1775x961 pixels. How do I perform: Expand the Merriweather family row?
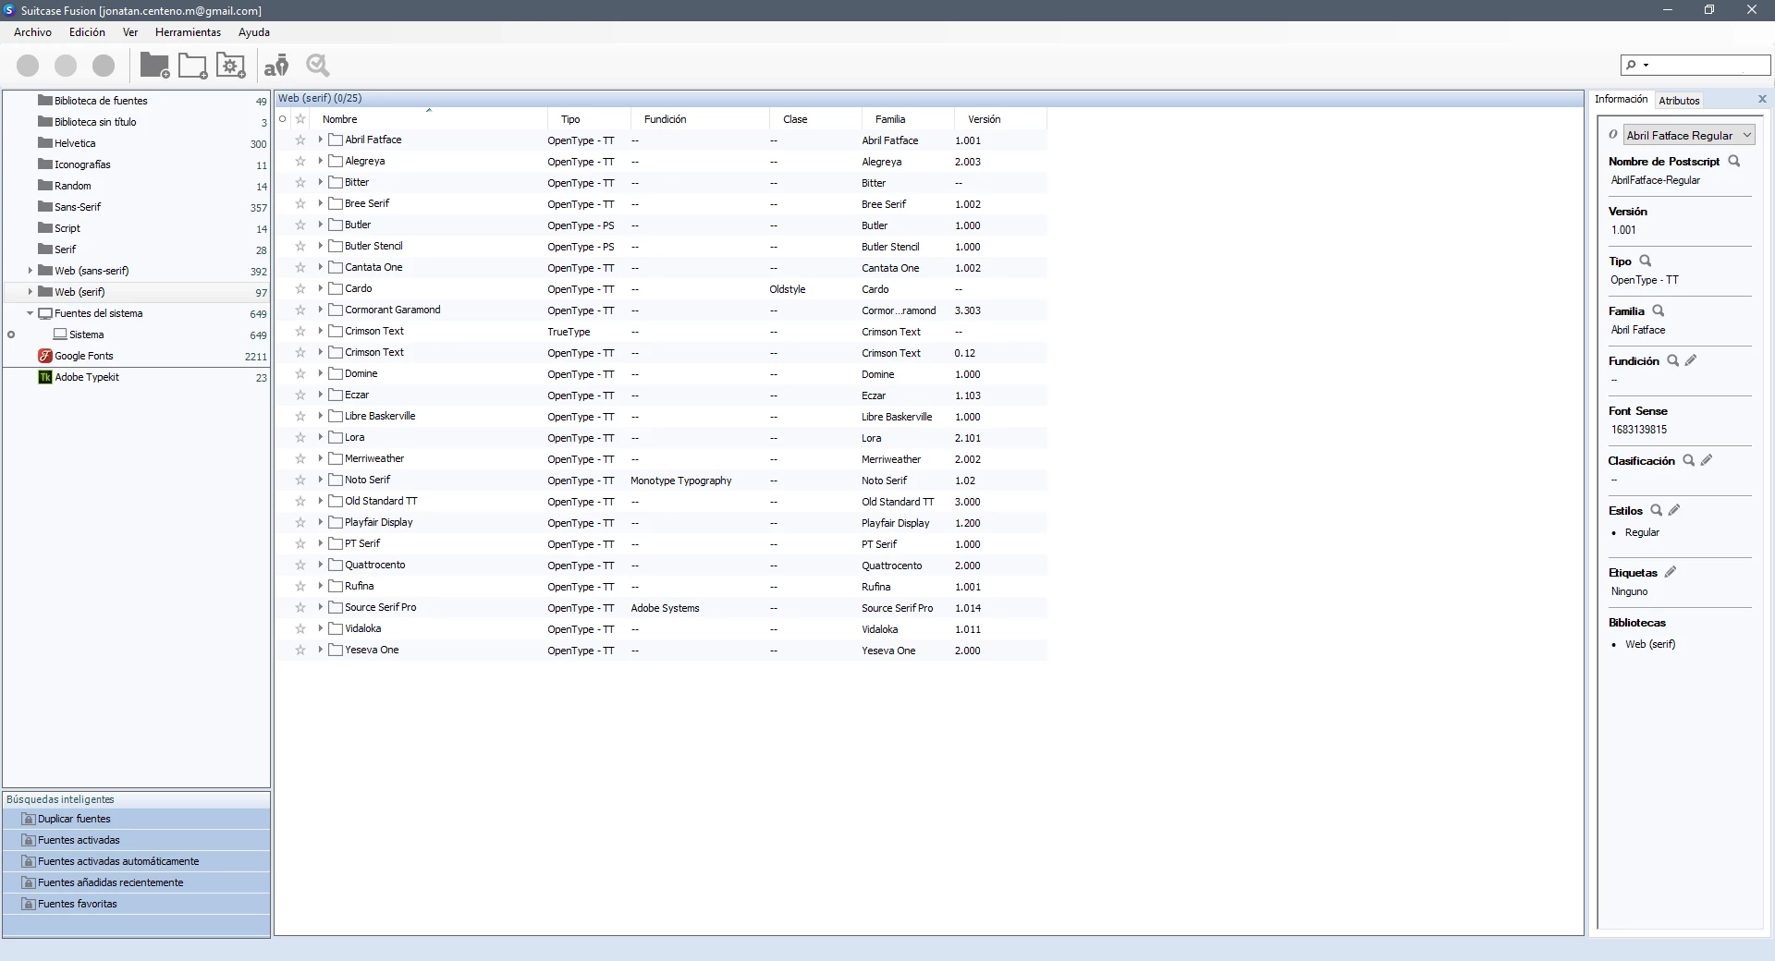point(321,459)
